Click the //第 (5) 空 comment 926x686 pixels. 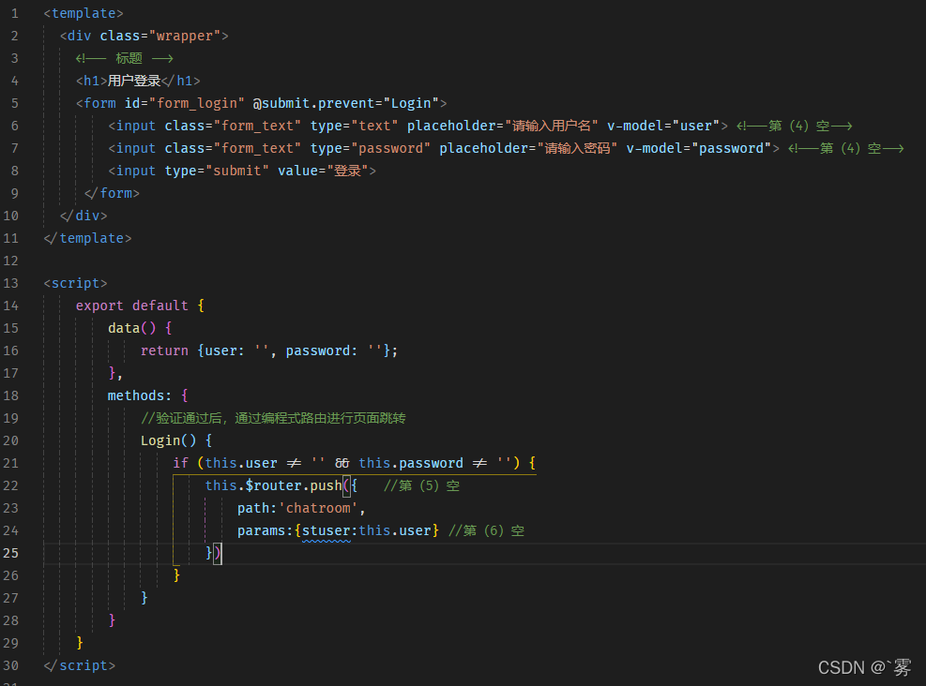[421, 485]
